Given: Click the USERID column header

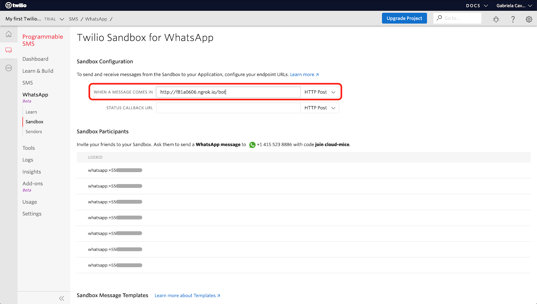Looking at the screenshot, I should tap(95, 157).
